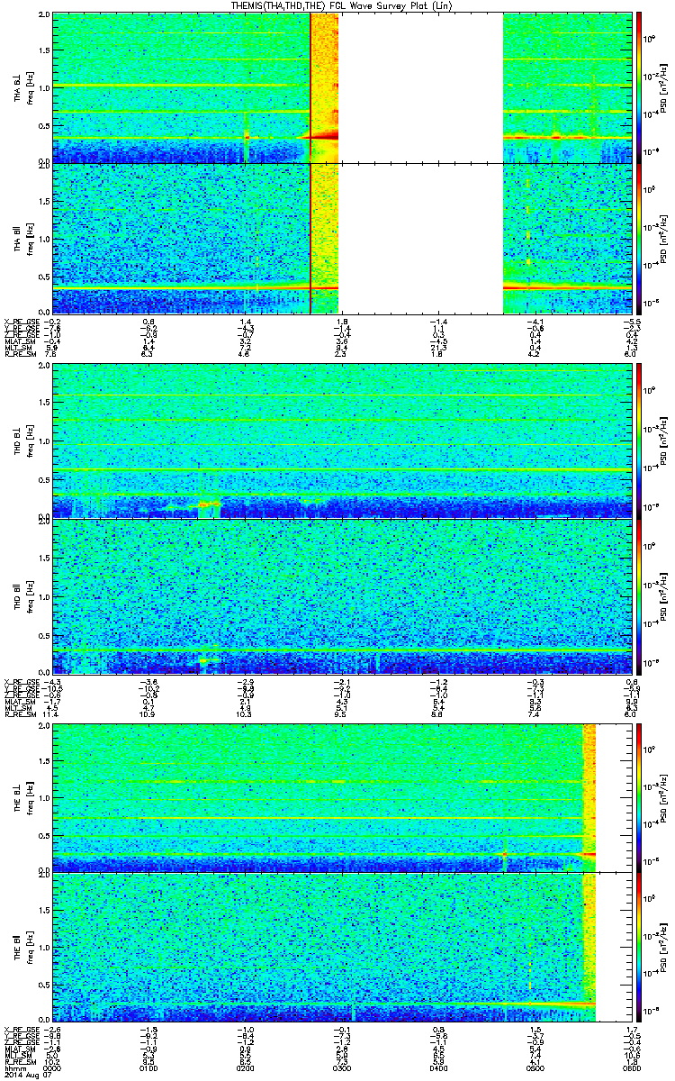Click the PSD color bar beside THA B⊥ panel
This screenshot has height=1081, width=675.
click(x=639, y=87)
